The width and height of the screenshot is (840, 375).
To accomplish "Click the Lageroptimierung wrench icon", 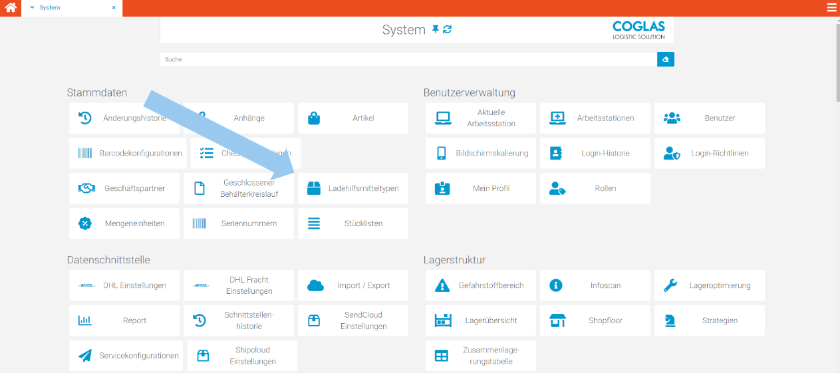I will coord(670,285).
